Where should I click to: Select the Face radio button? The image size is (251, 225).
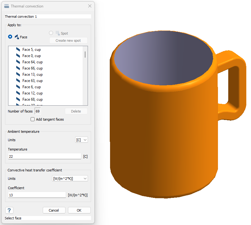tap(10, 37)
